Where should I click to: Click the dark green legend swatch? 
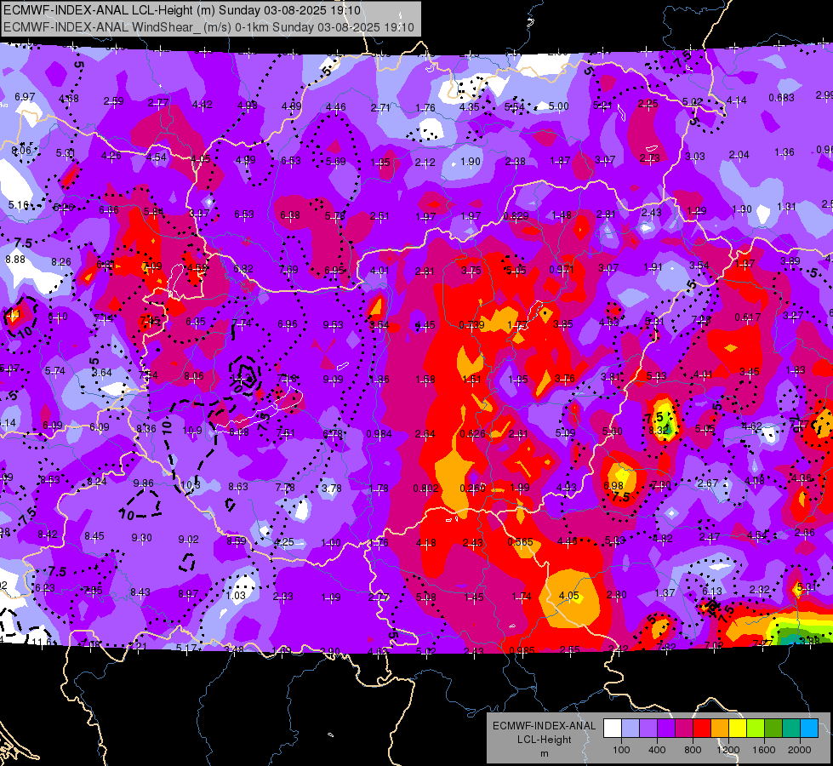point(773,729)
